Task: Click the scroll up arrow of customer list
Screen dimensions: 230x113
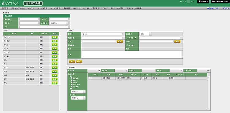Action: pyautogui.click(x=60, y=36)
